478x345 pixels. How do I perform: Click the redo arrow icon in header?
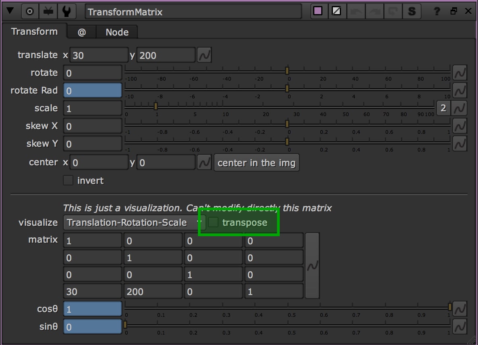click(375, 11)
